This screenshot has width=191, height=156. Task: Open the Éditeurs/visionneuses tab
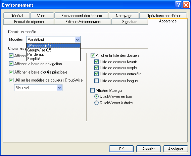pos(83,22)
